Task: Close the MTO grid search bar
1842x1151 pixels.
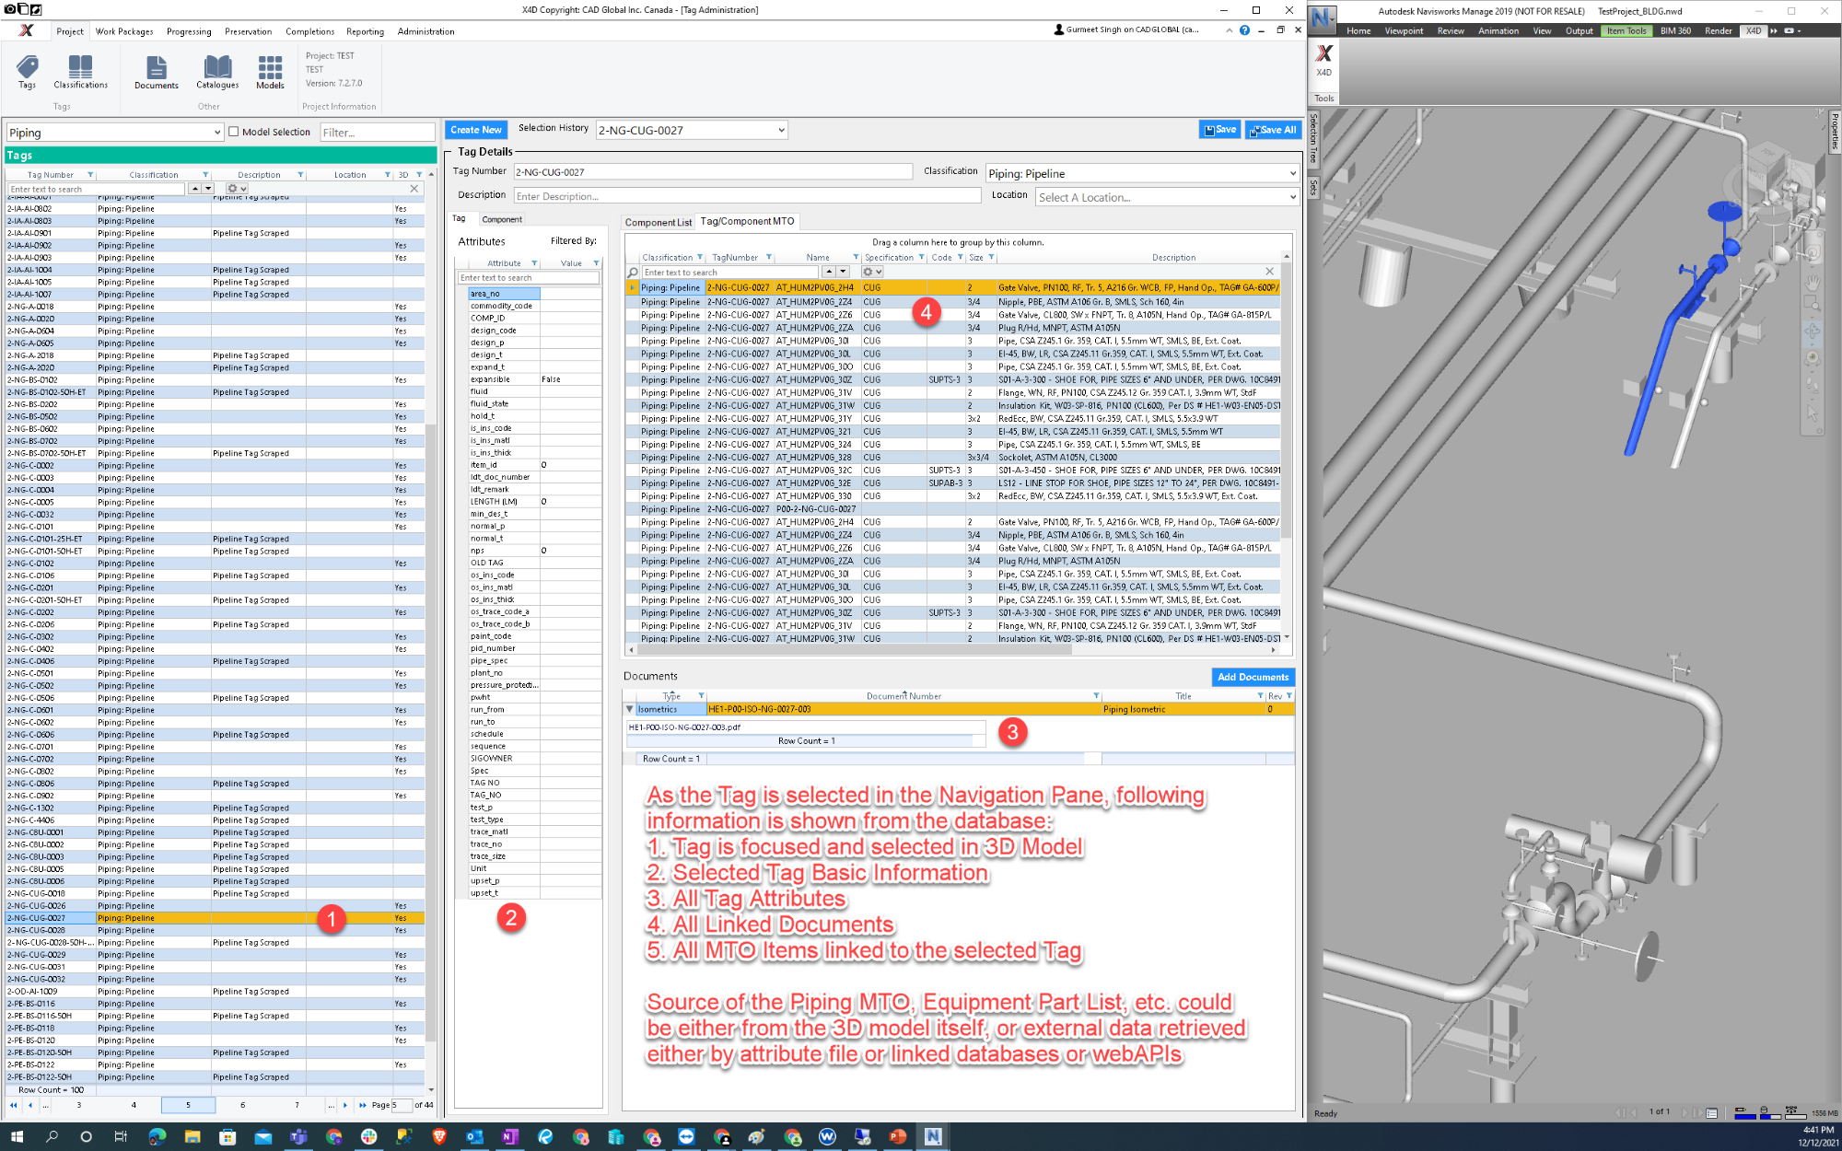Action: pyautogui.click(x=1269, y=272)
